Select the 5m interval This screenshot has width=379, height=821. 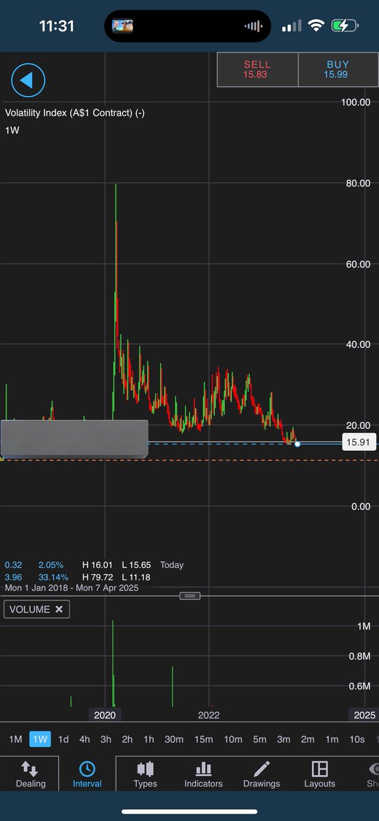point(259,739)
